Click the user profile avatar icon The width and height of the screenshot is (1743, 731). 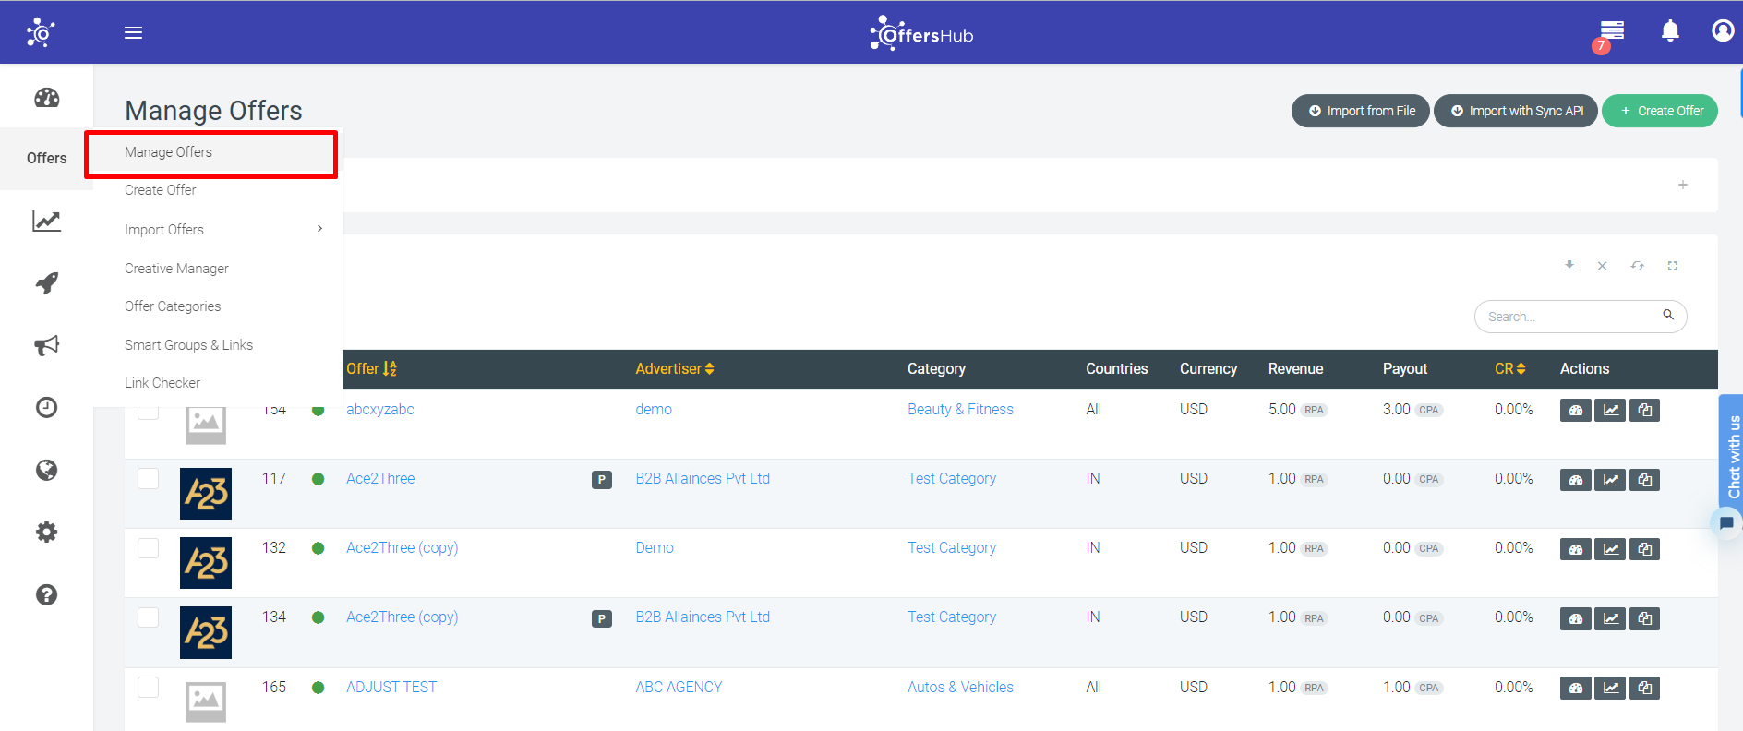[x=1723, y=30]
